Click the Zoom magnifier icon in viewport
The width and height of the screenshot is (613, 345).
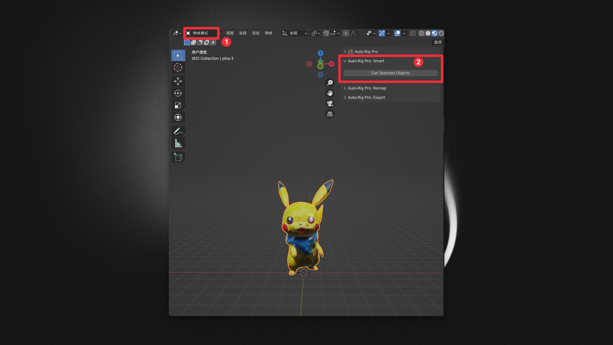coord(329,82)
